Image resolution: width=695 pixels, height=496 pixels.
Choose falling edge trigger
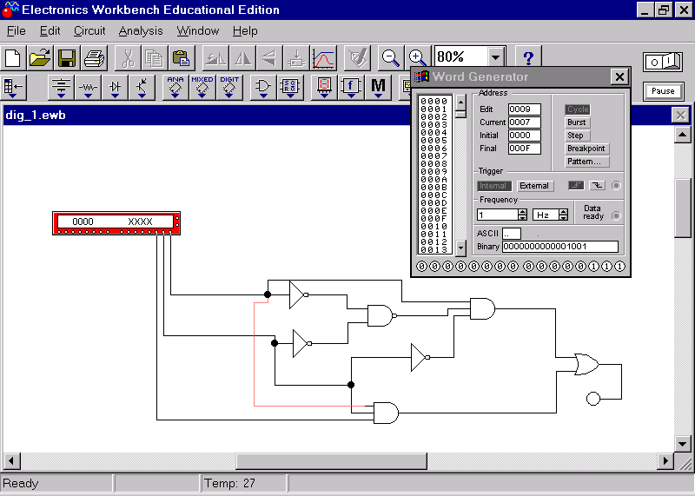[597, 186]
